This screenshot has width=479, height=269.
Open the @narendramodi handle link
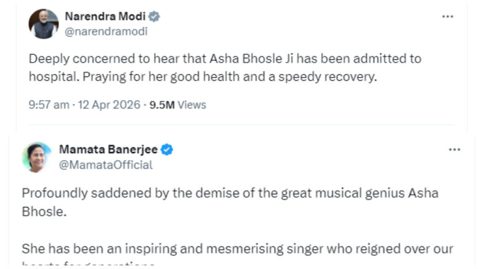click(106, 31)
